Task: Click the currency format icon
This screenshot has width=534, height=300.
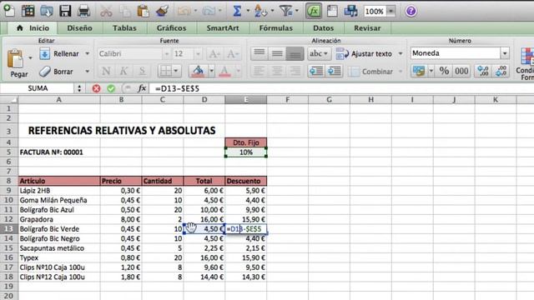Action: (419, 71)
